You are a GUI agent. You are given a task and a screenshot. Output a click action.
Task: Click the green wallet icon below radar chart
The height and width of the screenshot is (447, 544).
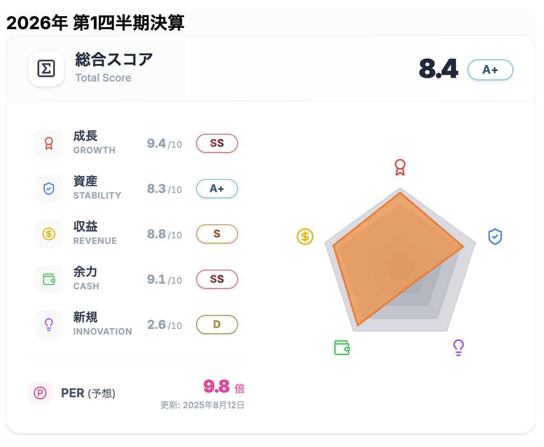342,348
